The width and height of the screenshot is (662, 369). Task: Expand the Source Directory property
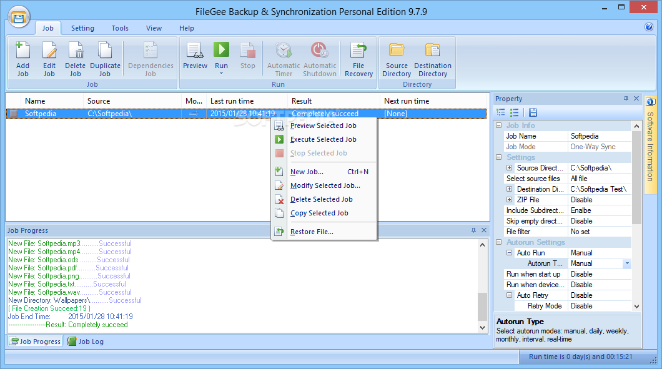point(509,167)
